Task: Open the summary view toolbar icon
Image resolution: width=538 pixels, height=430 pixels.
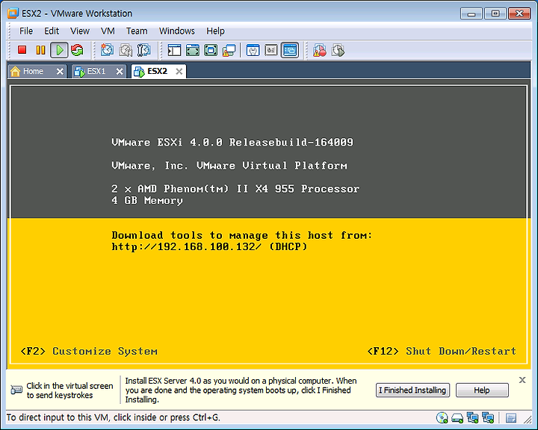Action: point(253,51)
